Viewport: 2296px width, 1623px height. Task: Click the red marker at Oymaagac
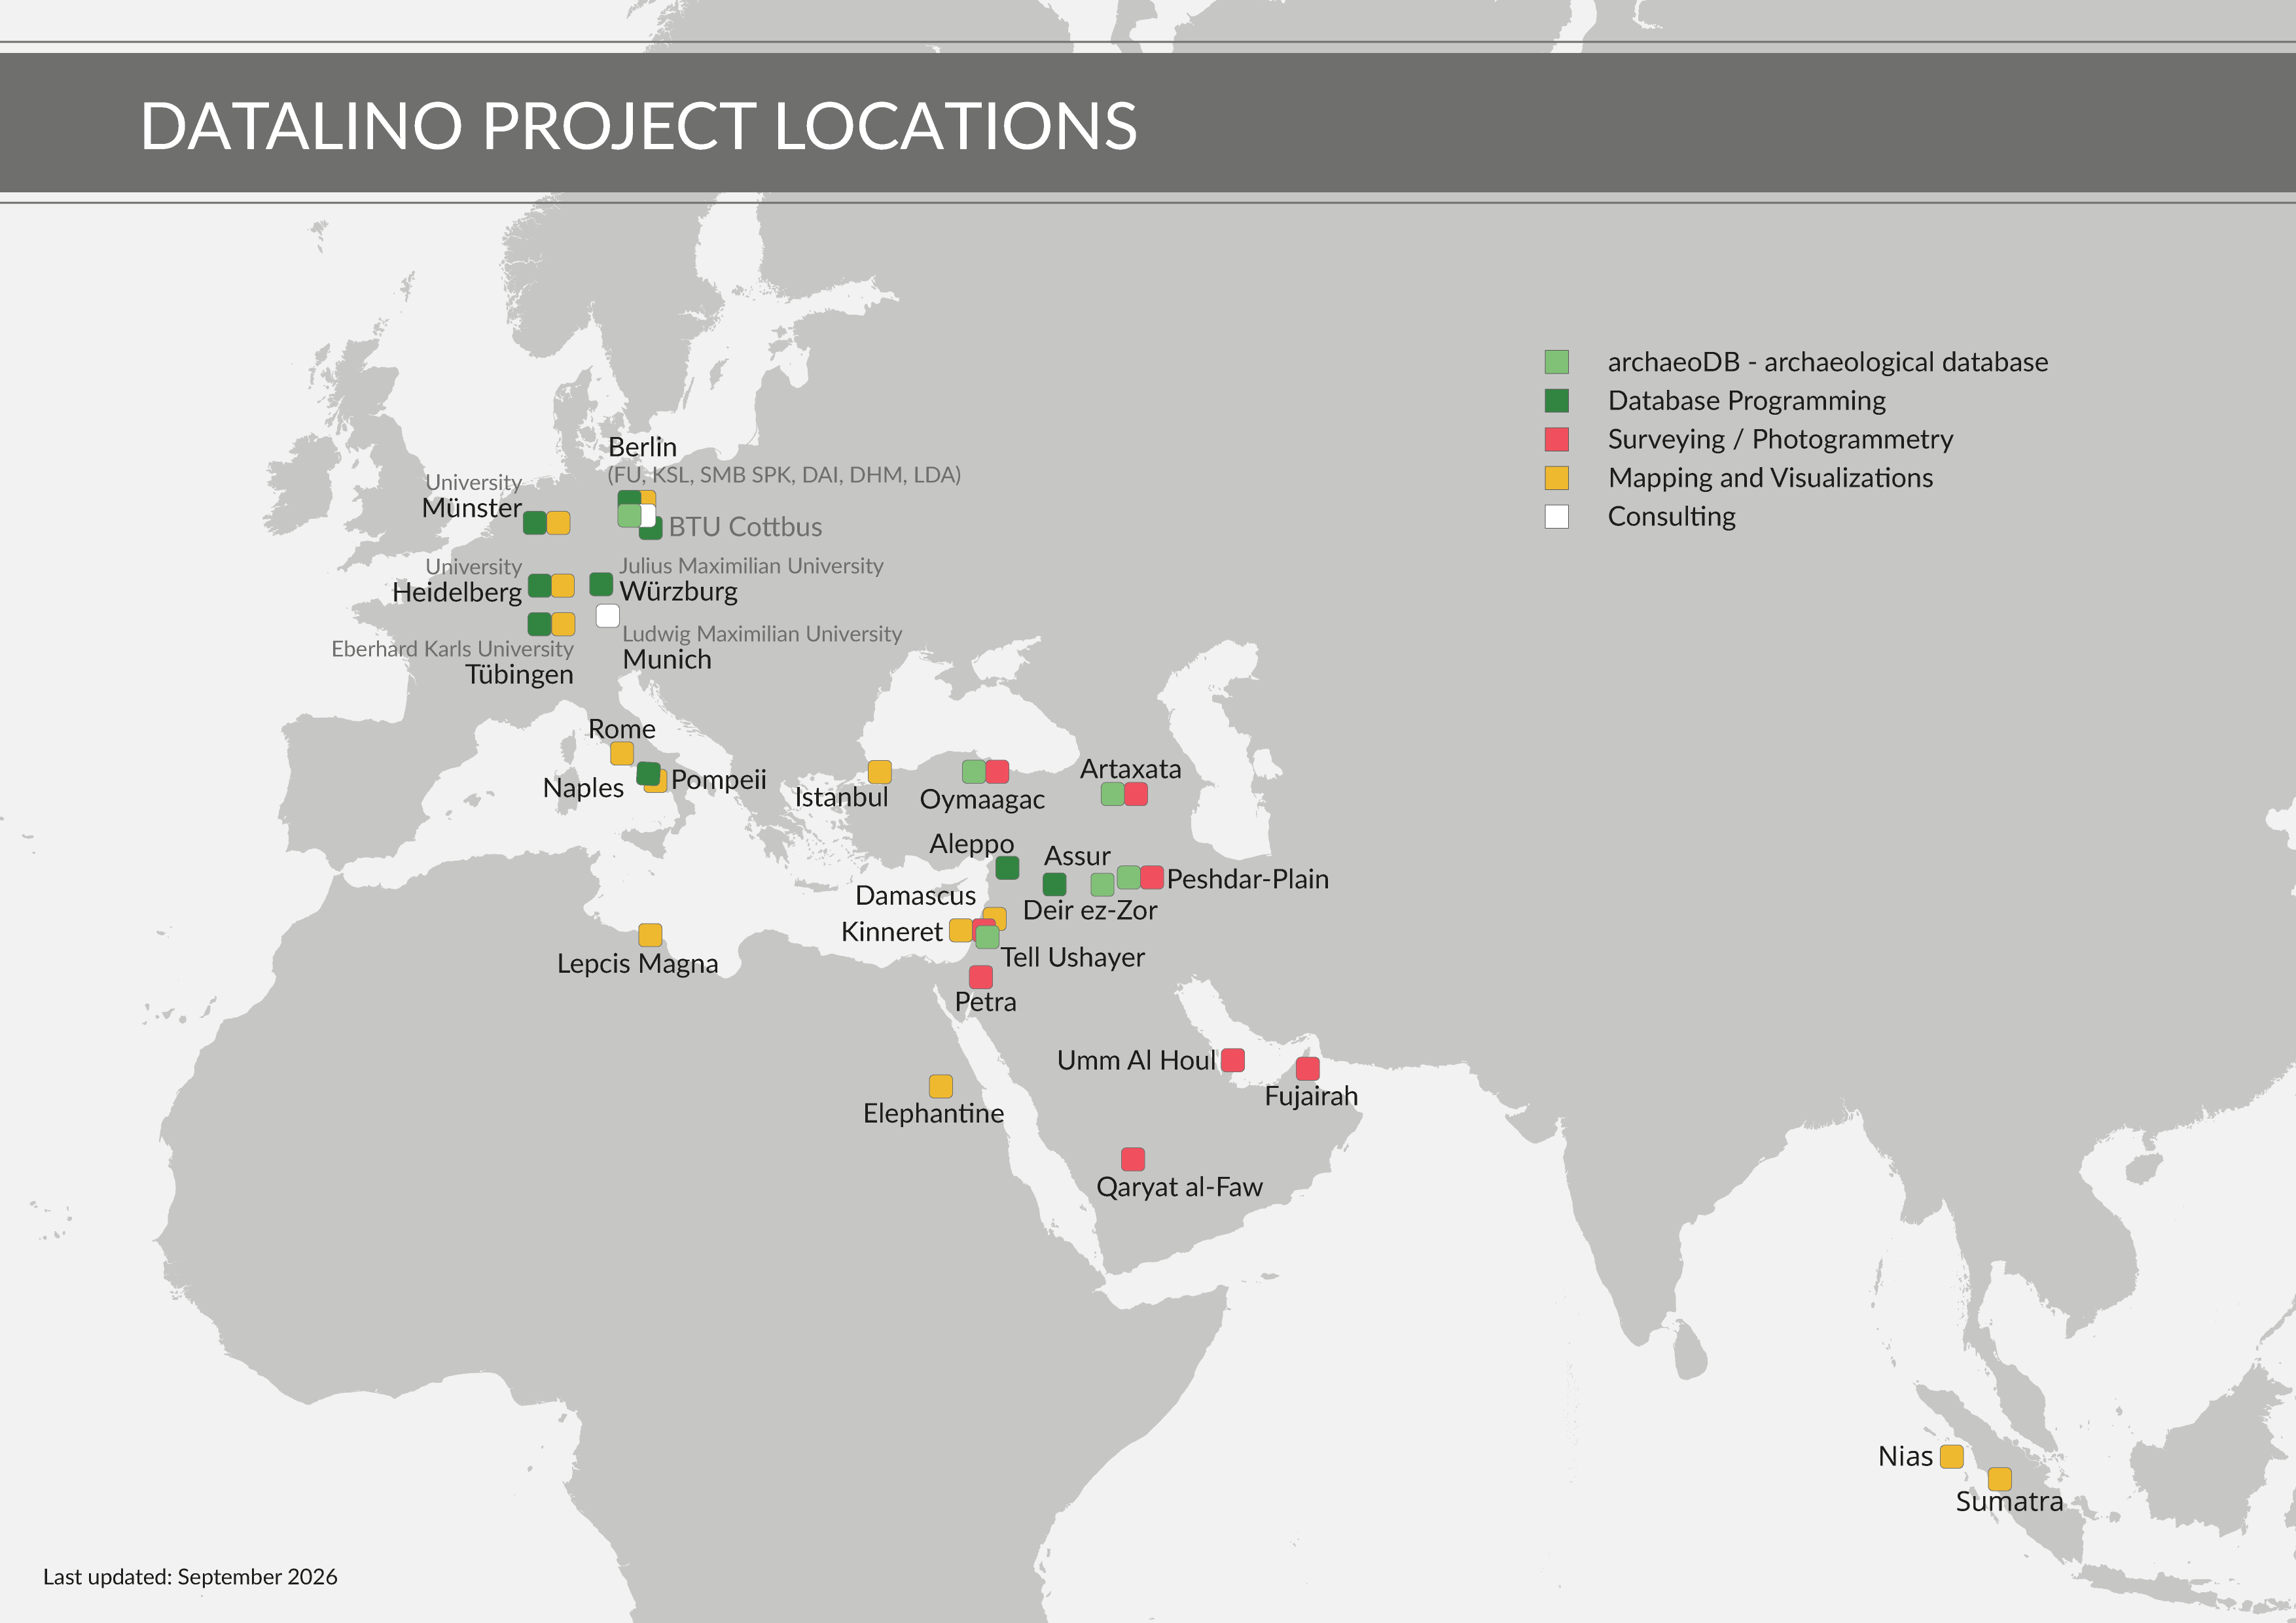click(997, 771)
